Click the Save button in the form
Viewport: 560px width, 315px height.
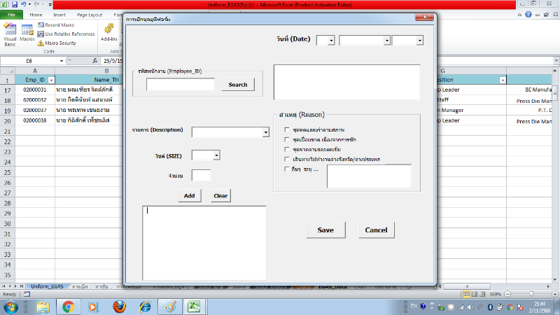point(325,230)
